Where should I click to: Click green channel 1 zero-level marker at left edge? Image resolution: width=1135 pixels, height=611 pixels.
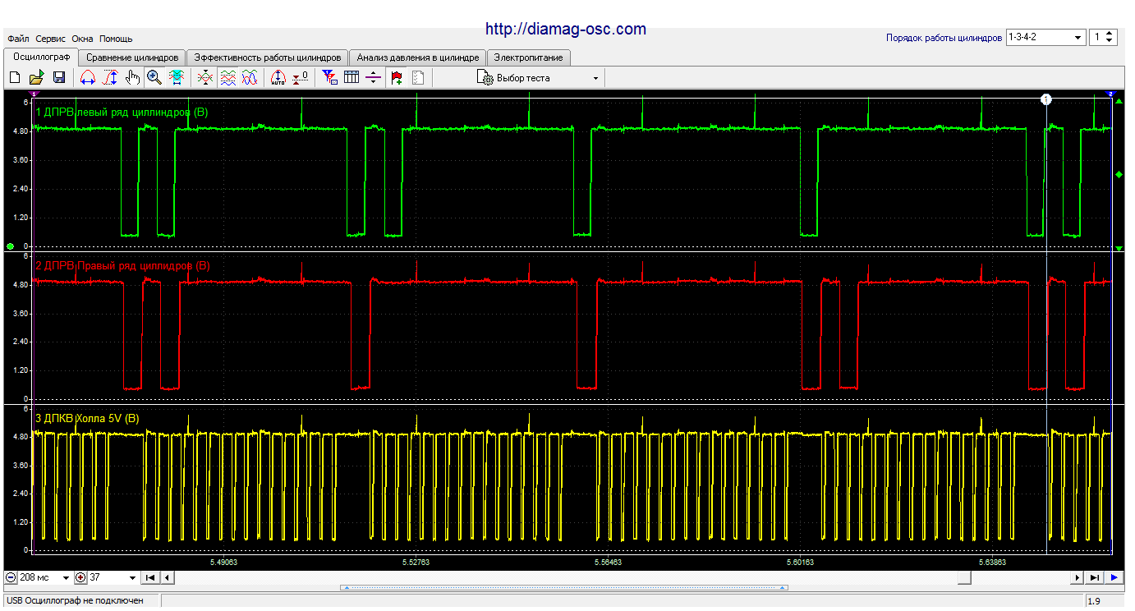10,246
